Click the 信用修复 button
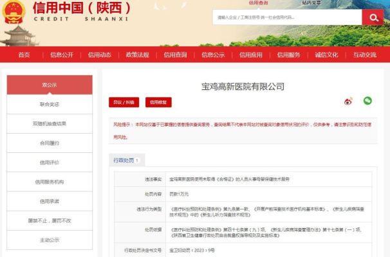 coord(158,102)
